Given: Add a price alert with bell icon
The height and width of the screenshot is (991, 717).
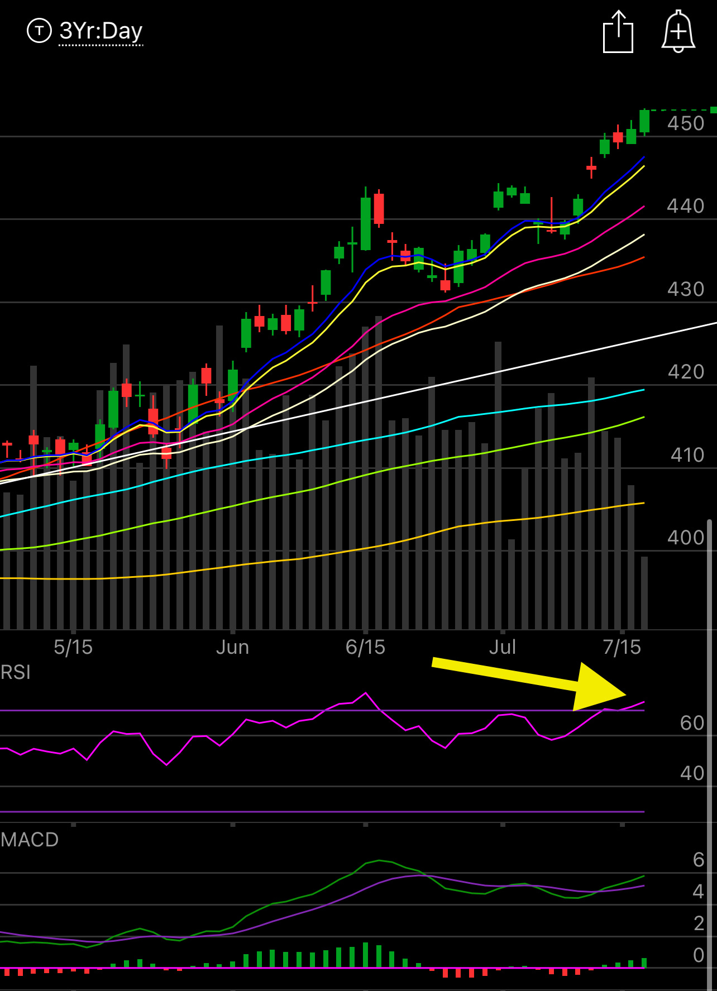Looking at the screenshot, I should tap(678, 31).
